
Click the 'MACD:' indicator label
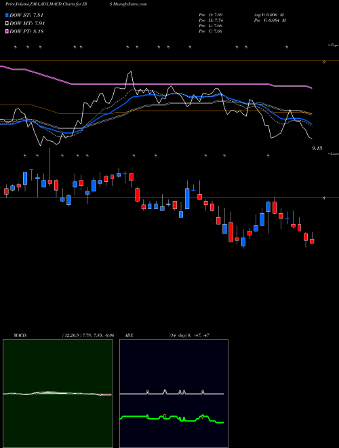20,335
